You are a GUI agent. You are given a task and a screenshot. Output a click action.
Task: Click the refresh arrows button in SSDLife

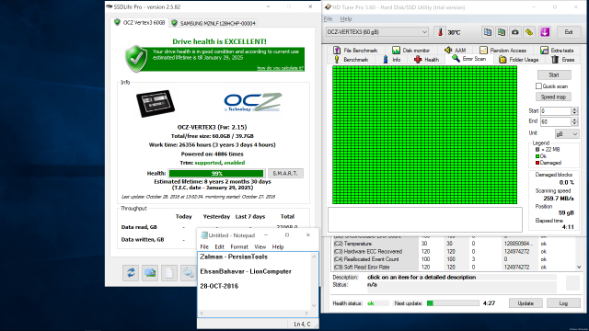pyautogui.click(x=131, y=273)
